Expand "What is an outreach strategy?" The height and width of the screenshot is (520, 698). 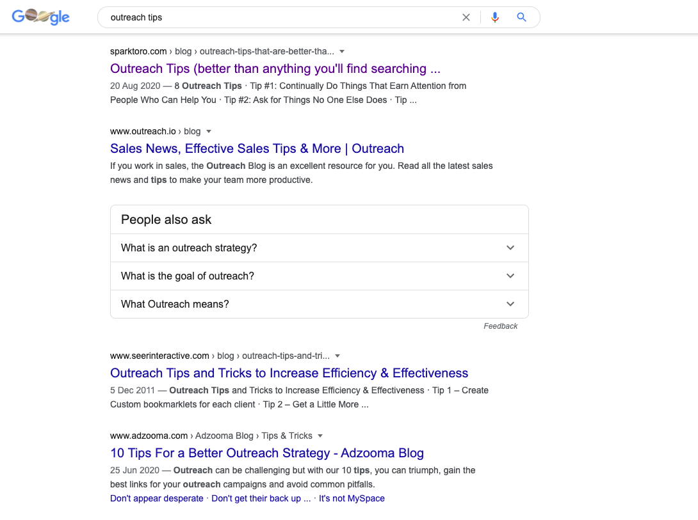[x=319, y=248]
